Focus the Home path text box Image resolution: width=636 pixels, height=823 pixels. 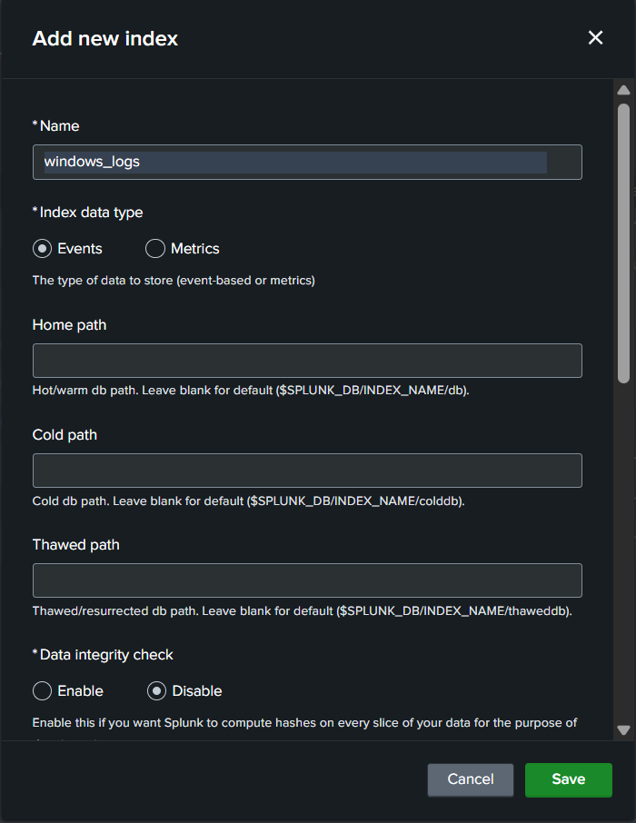tap(307, 361)
